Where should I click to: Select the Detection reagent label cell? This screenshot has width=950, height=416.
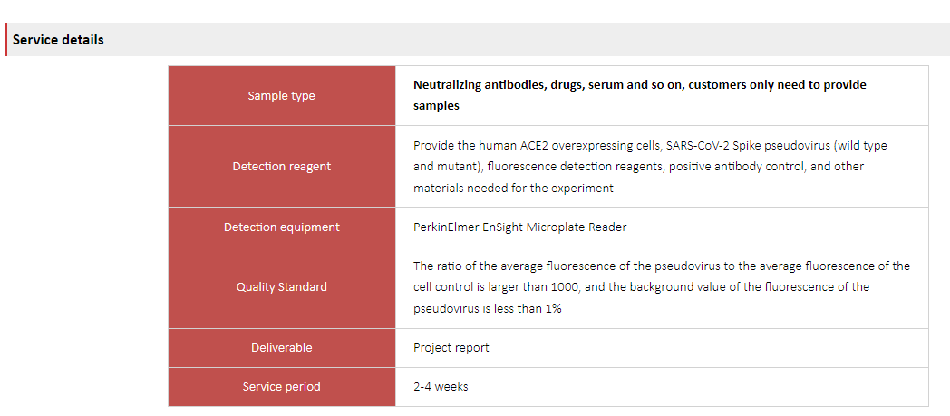282,167
